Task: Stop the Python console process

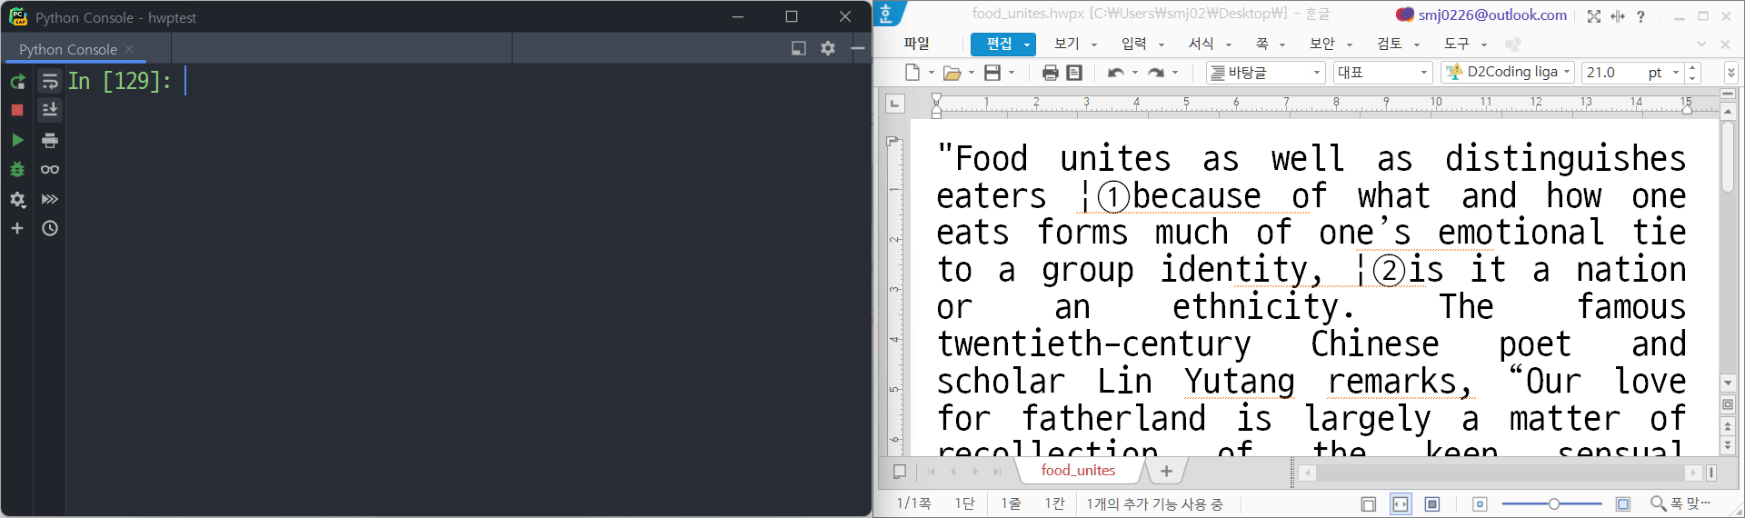Action: 17,110
